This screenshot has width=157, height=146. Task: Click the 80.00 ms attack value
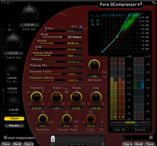(75, 43)
